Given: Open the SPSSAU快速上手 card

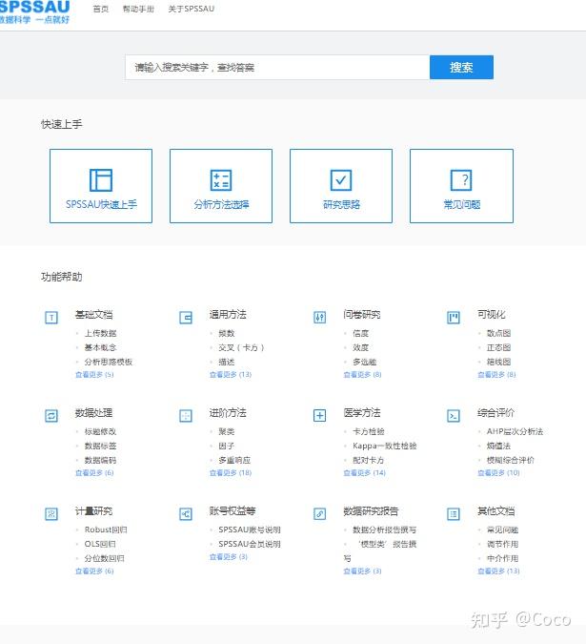Looking at the screenshot, I should click(x=101, y=186).
